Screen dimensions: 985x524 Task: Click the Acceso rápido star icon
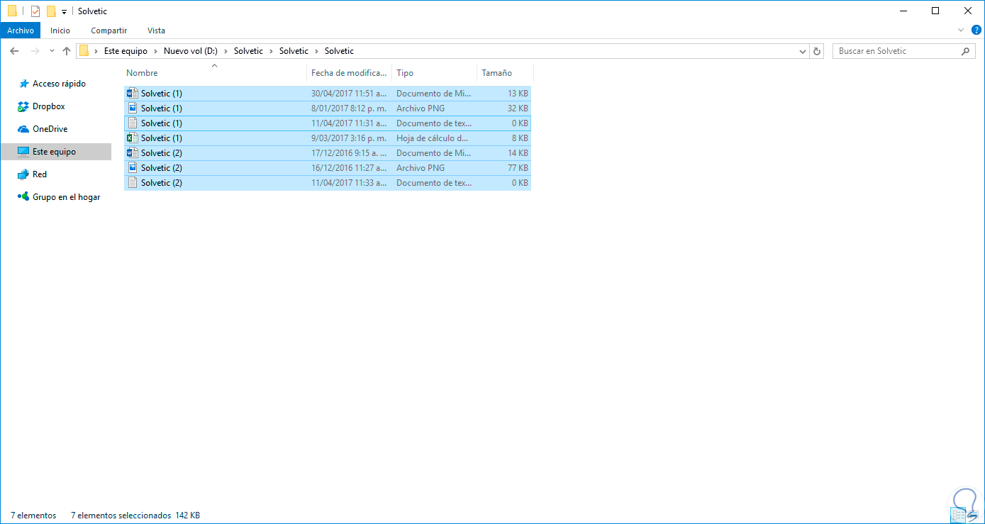point(23,84)
